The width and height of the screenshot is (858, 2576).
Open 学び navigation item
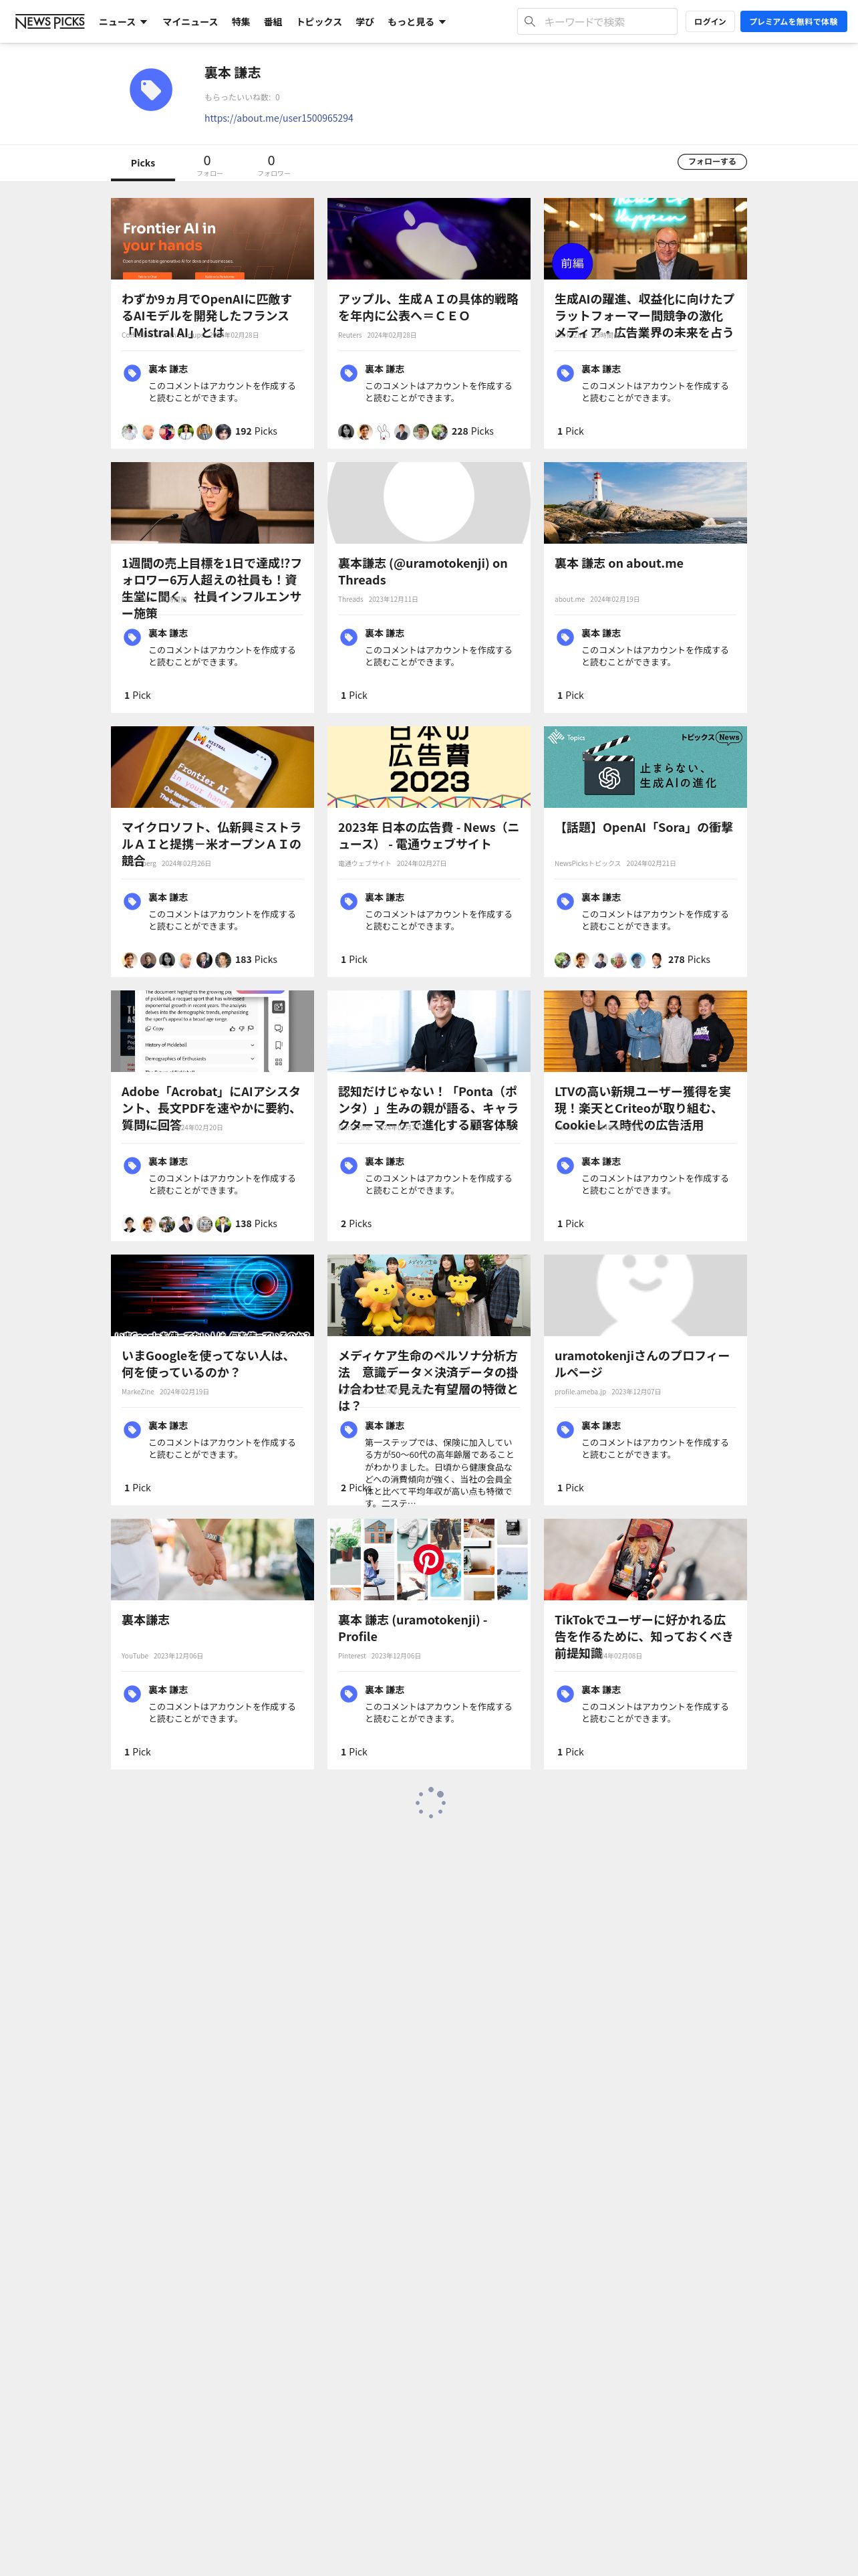[365, 22]
